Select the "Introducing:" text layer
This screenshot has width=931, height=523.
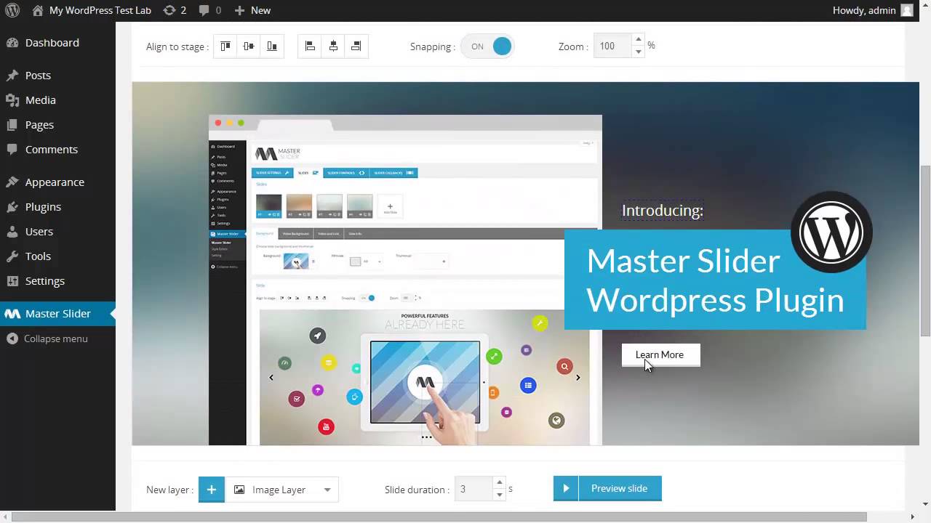pyautogui.click(x=663, y=211)
